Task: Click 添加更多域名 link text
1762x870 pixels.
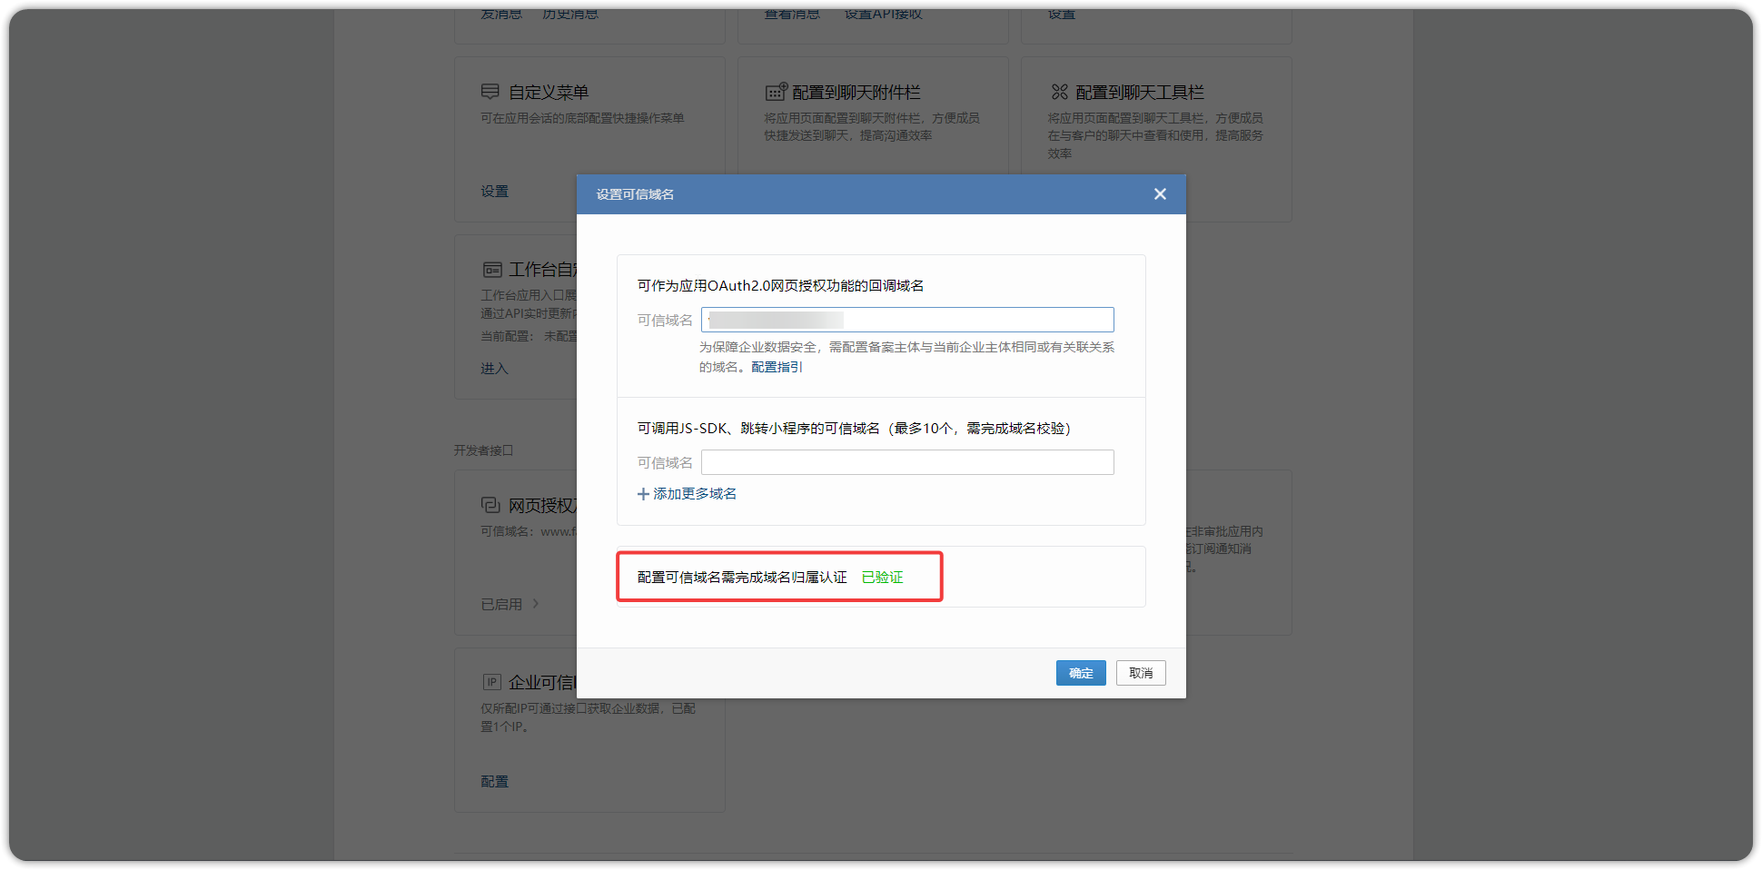Action: tap(695, 494)
